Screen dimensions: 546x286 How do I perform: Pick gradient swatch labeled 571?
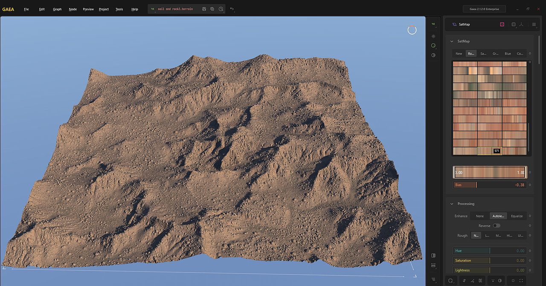(x=489, y=151)
